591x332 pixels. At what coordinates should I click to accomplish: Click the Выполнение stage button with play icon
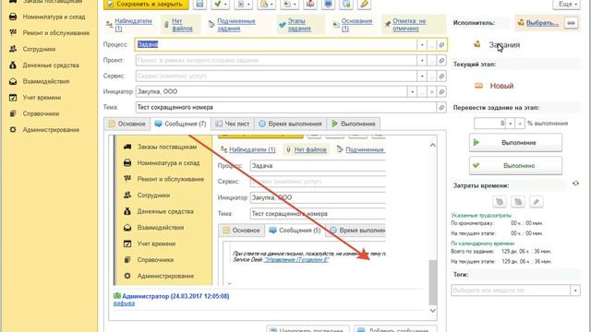tap(515, 143)
